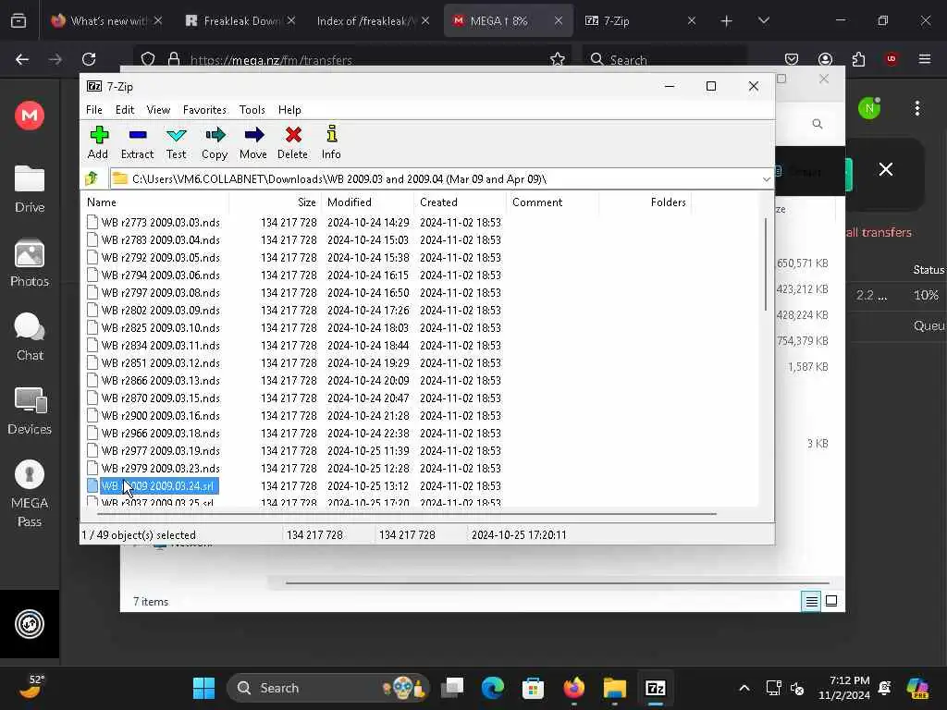Screen dimensions: 947x710
Task: Select file WB r2802 2009.03.09.nds
Action: coord(154,311)
